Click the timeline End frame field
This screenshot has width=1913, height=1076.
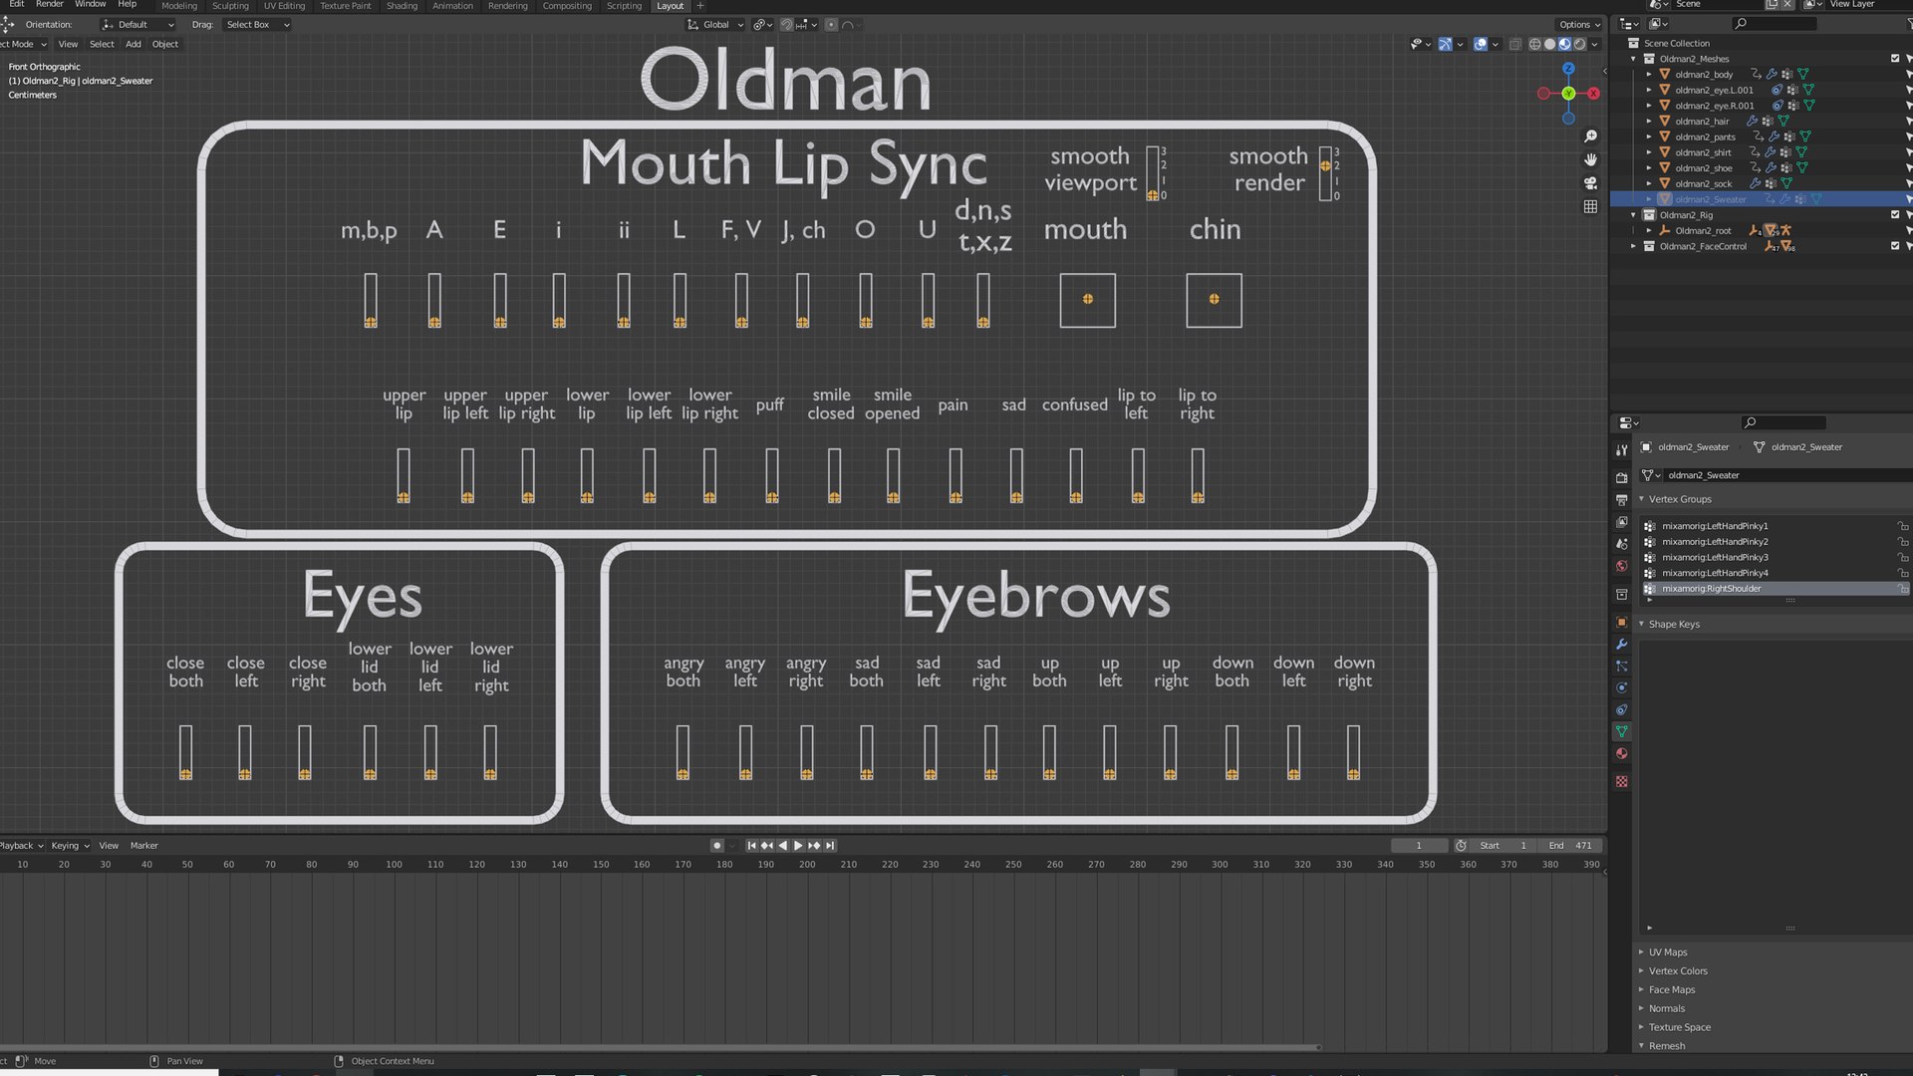click(1570, 845)
